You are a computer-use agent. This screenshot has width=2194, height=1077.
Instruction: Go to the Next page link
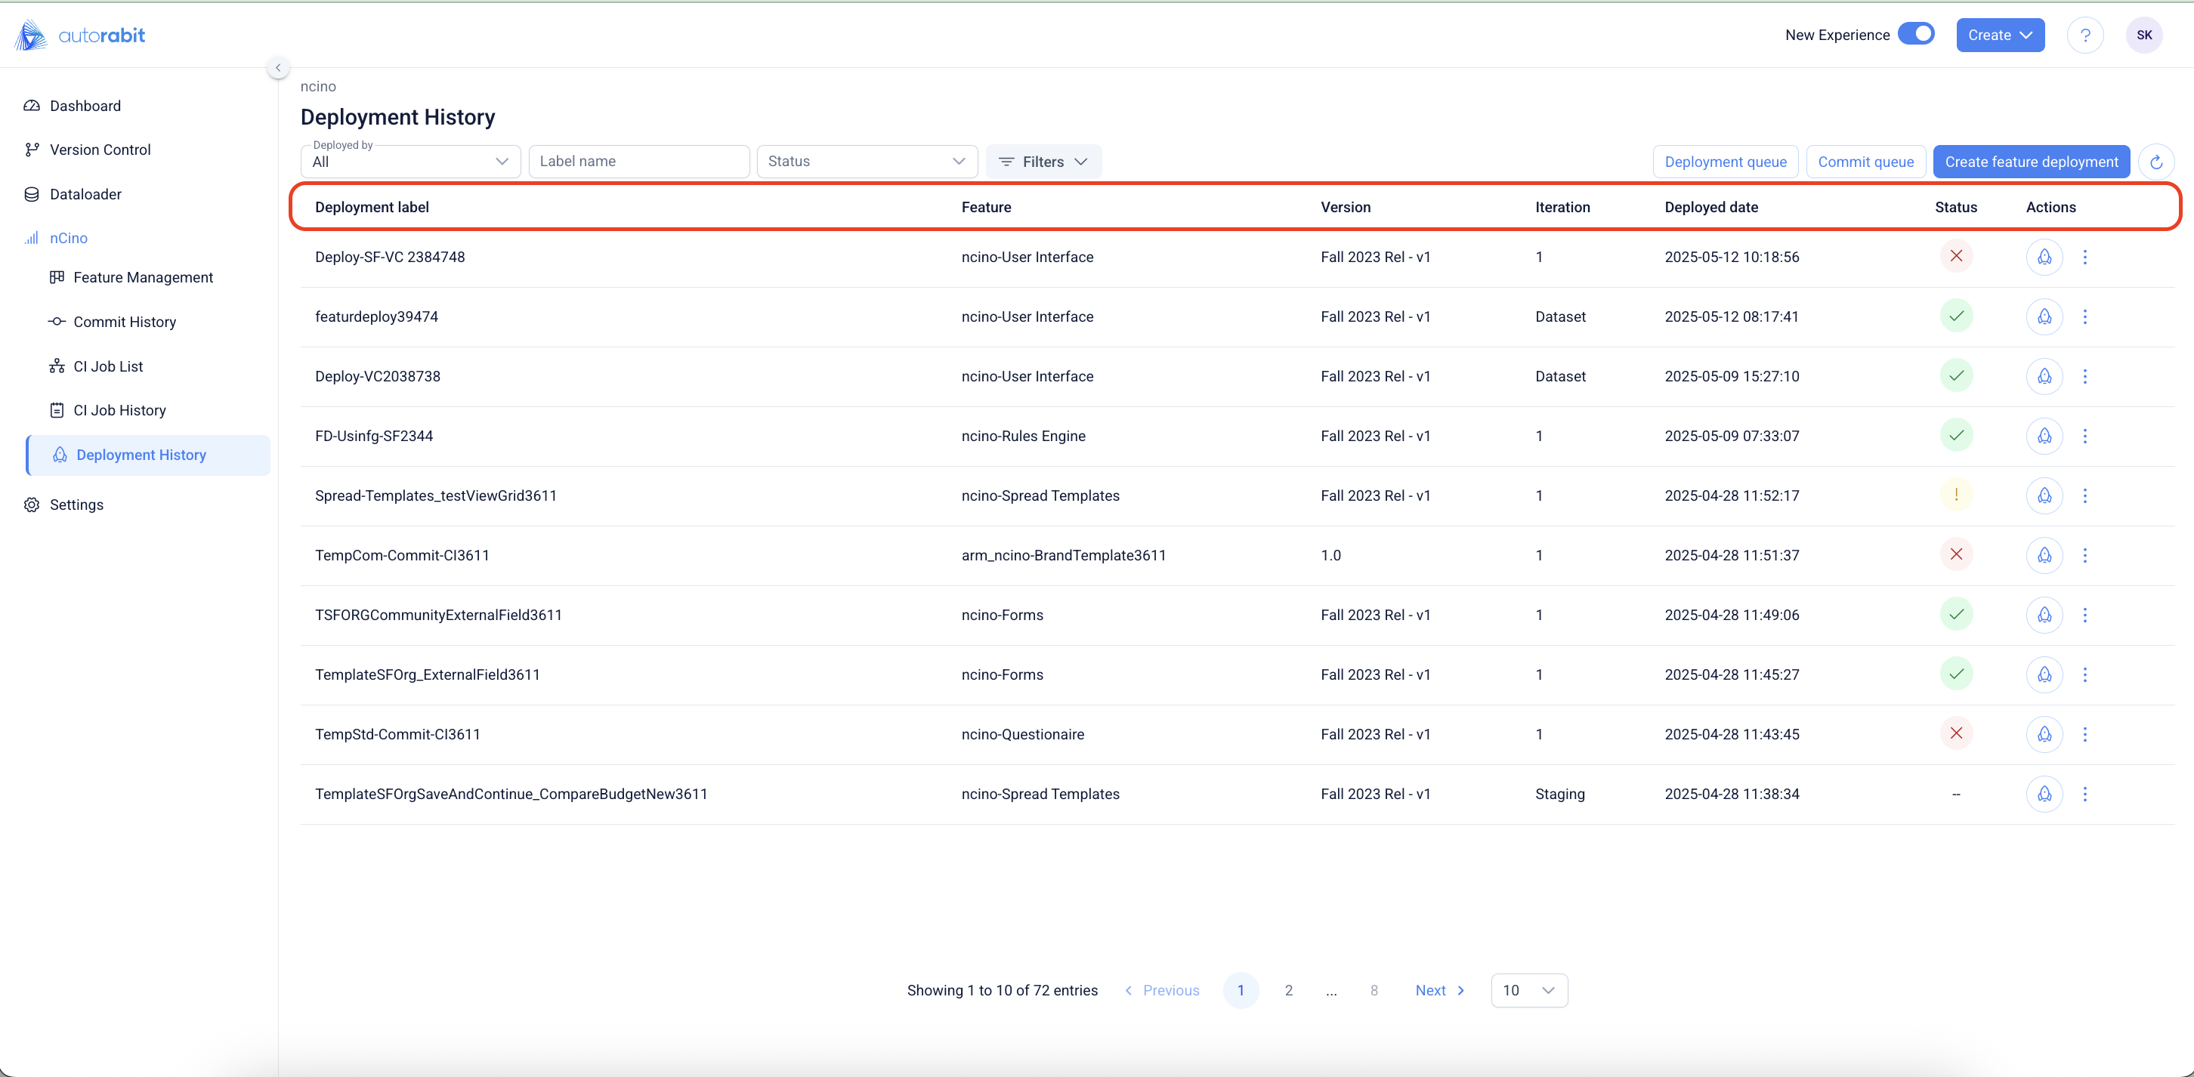coord(1439,990)
